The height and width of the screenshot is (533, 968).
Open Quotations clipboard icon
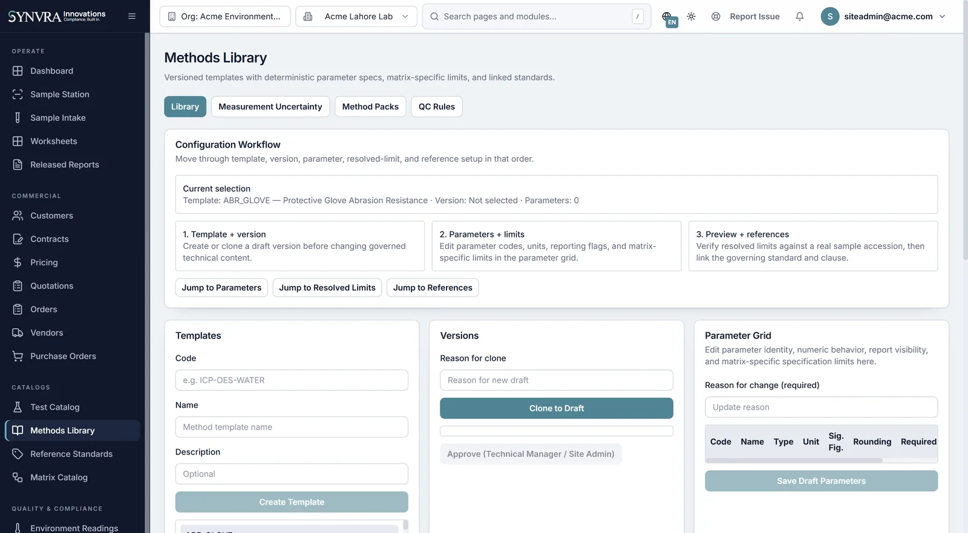coord(18,286)
